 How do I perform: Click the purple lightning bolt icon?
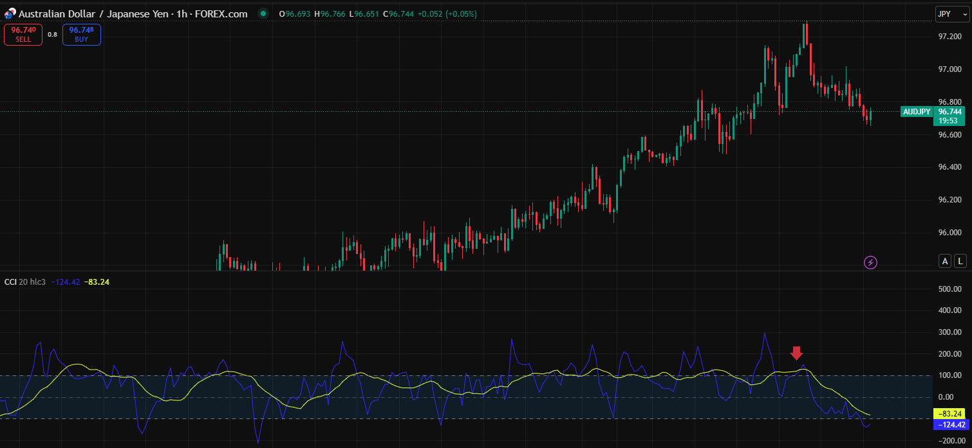click(x=870, y=262)
